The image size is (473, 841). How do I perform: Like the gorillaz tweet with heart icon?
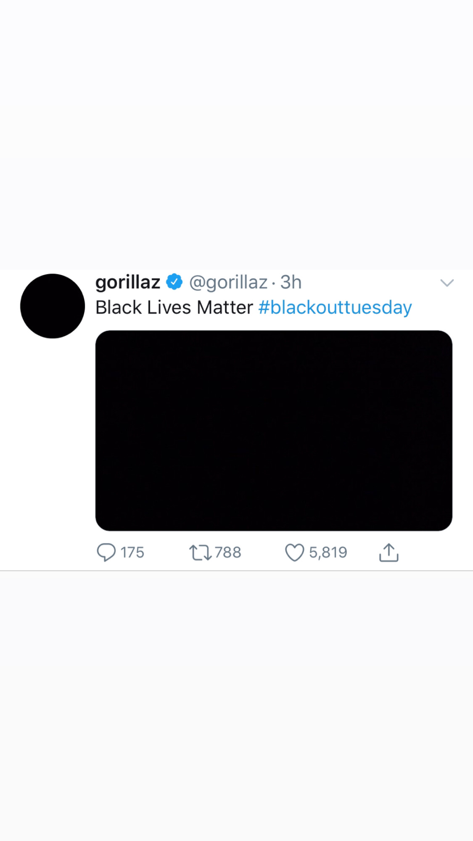pos(294,552)
